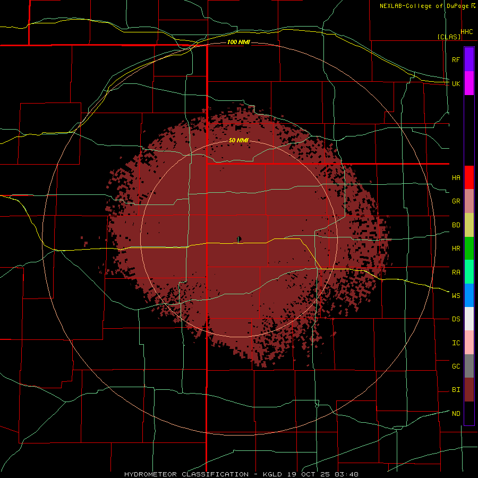
Task: Click the IC legend label
Action: pyautogui.click(x=456, y=343)
